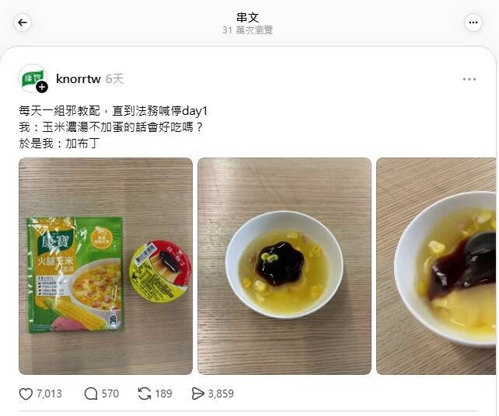Open the post's three-dot more menu
Screen dimensions: 499x416
pos(469,79)
